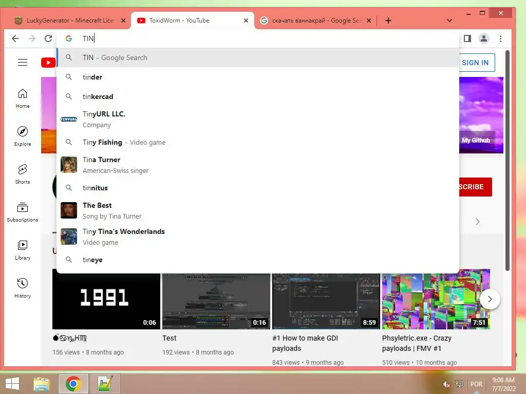Toggle the Chrome side panel icon
The image size is (526, 394).
[x=467, y=38]
